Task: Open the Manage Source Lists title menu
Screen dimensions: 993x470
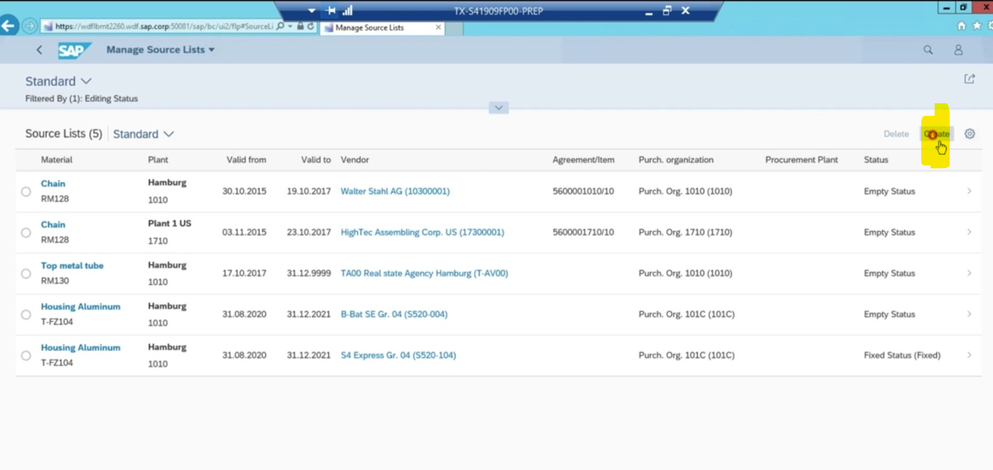Action: [161, 50]
